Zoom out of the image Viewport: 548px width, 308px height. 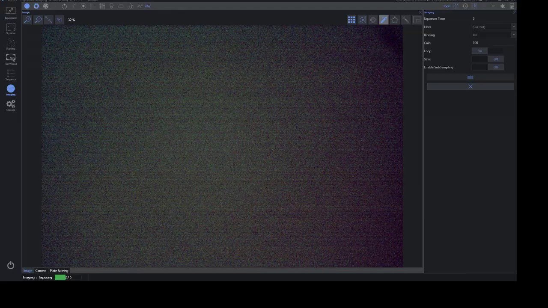click(x=38, y=20)
